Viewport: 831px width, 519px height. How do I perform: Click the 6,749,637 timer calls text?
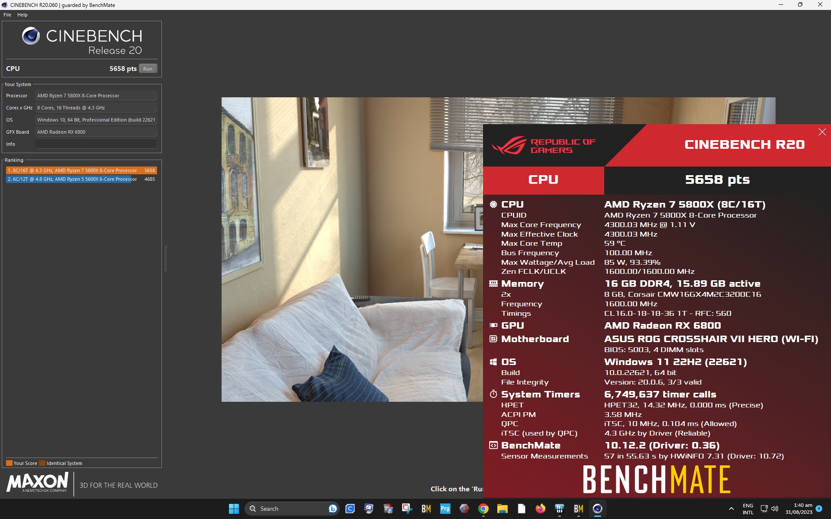(x=660, y=394)
